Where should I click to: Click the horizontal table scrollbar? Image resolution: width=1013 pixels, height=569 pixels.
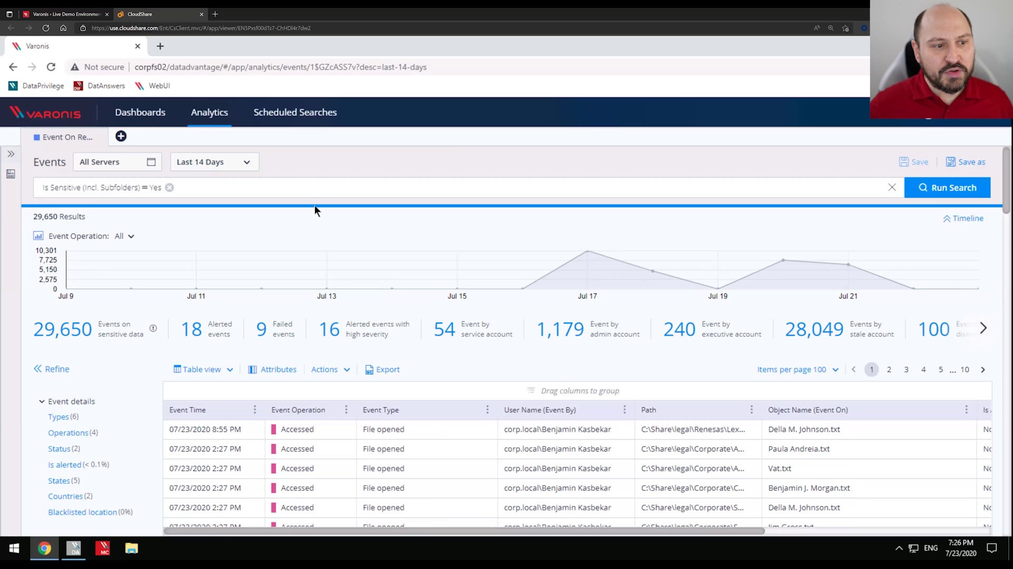[x=464, y=531]
